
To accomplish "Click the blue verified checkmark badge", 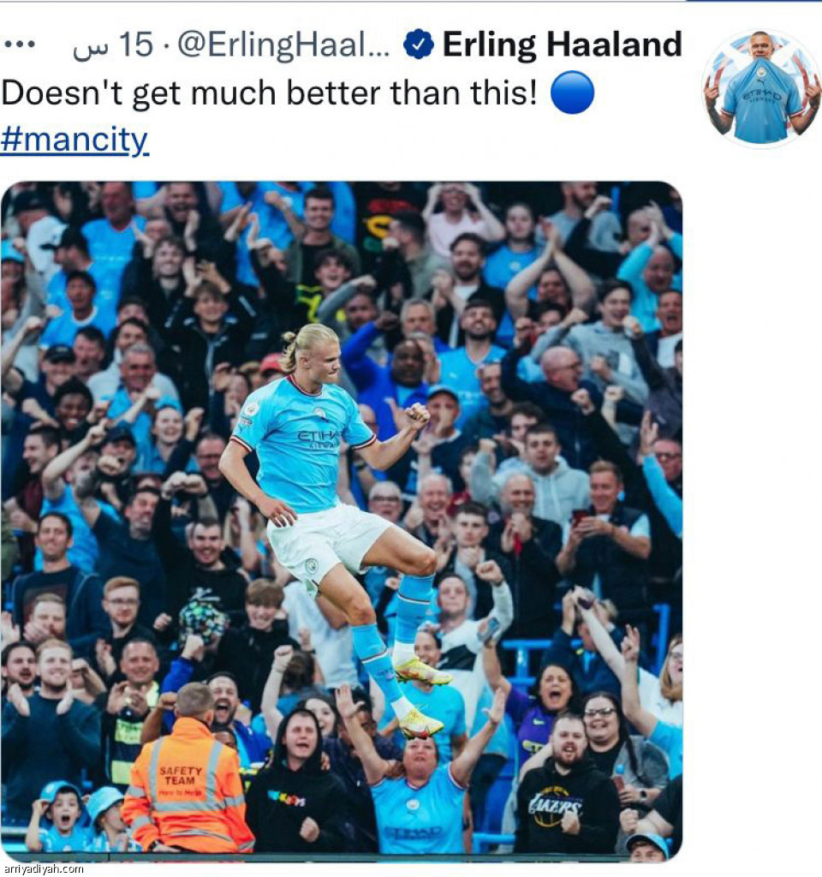I will [x=418, y=45].
